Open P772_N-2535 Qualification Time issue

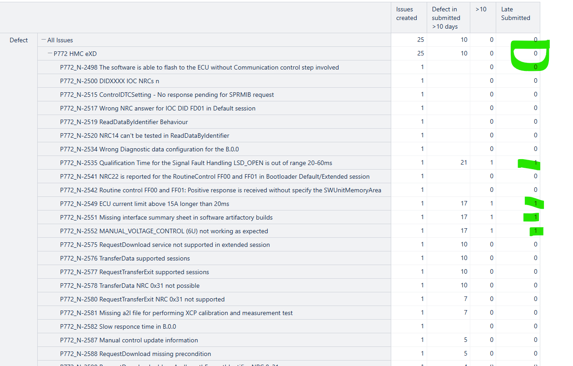(x=199, y=163)
